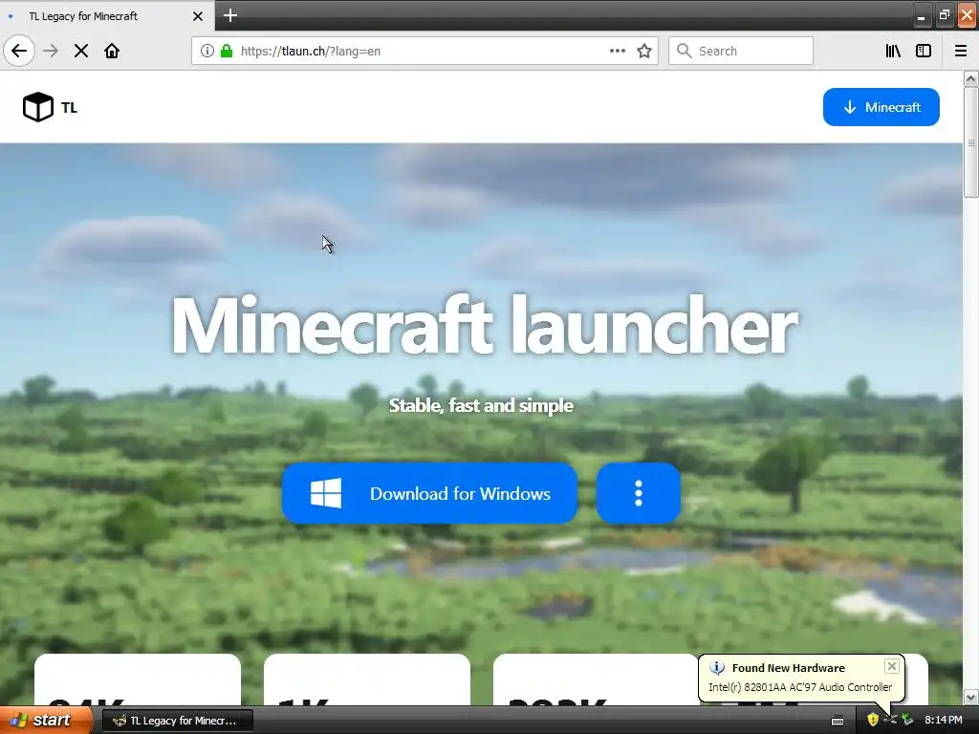Open the browser home page icon
Screen dimensions: 979x734
112,51
